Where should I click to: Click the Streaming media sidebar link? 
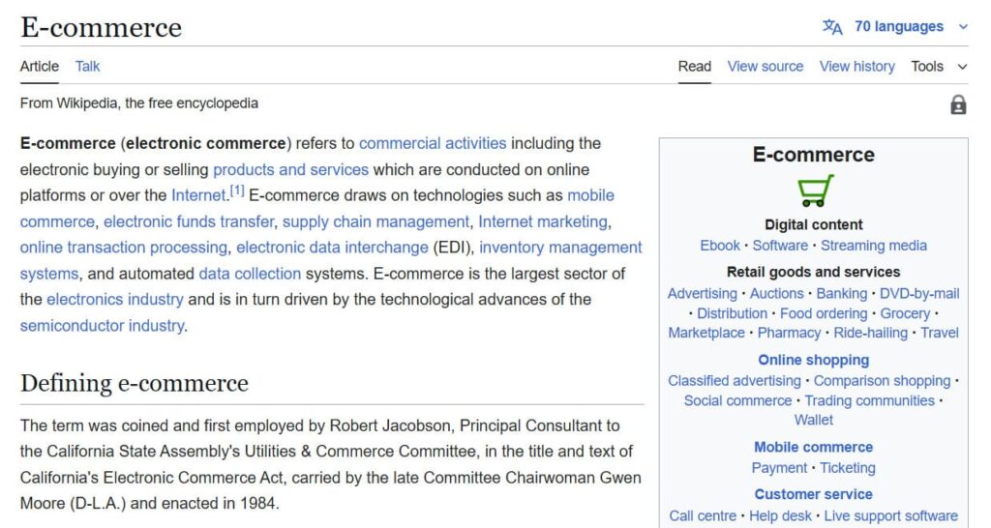tap(874, 246)
